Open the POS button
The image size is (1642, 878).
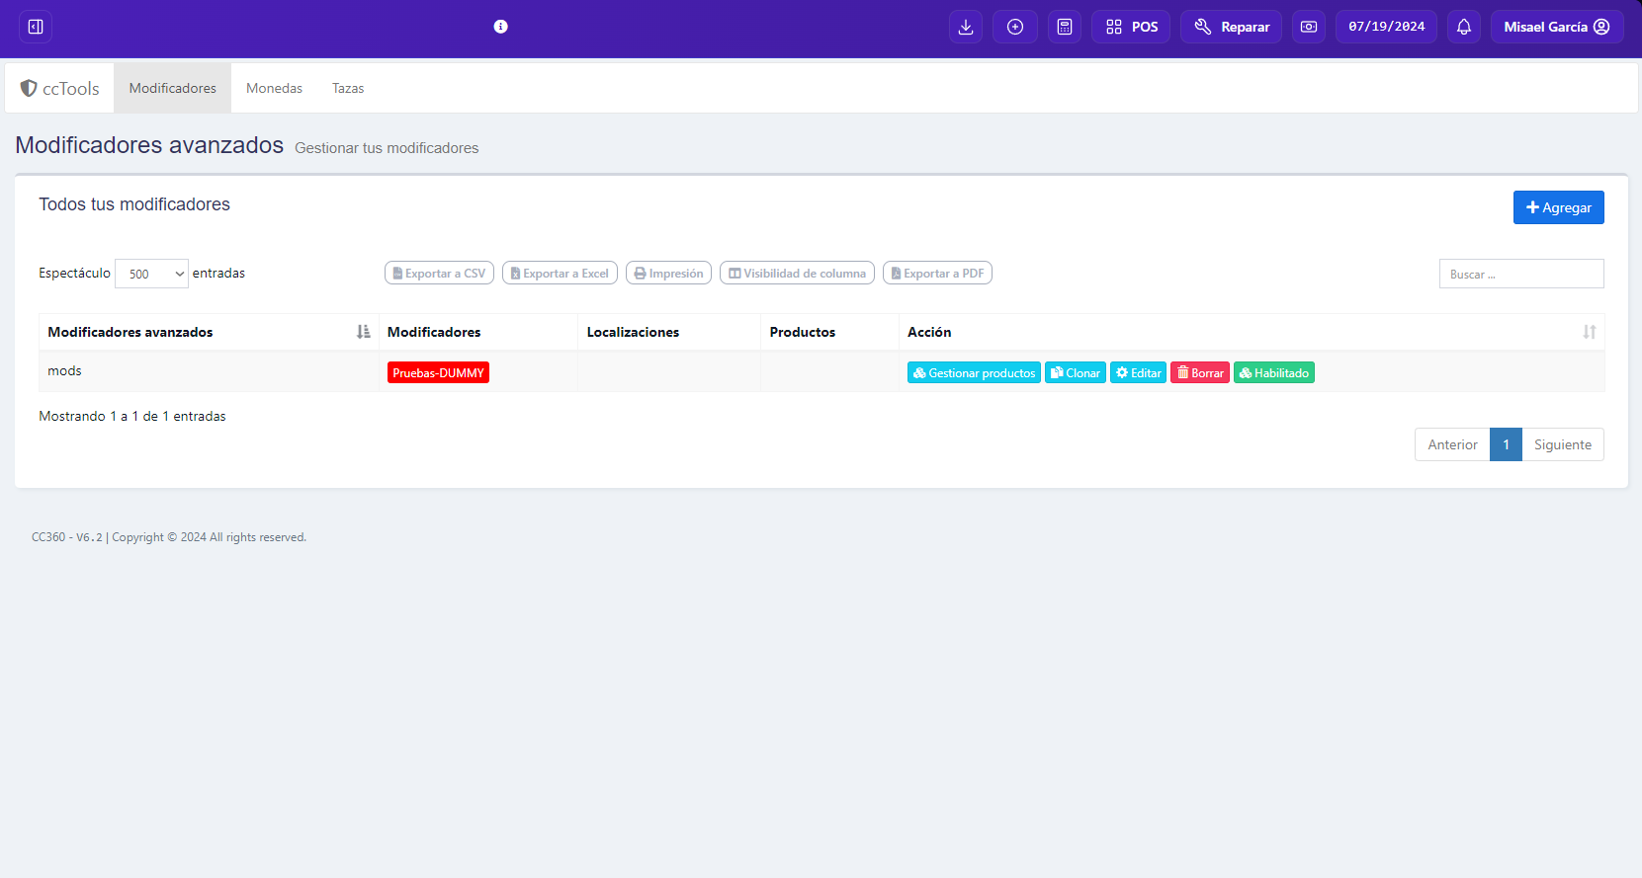pos(1131,27)
